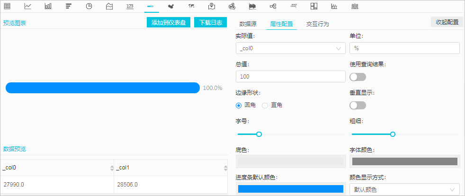Click the 收起配置 button
Screen dimensions: 465x196
point(447,22)
